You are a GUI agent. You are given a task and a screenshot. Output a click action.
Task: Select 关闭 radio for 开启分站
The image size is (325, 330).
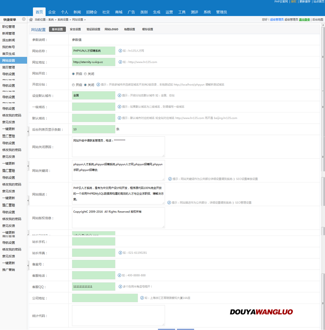coord(85,85)
